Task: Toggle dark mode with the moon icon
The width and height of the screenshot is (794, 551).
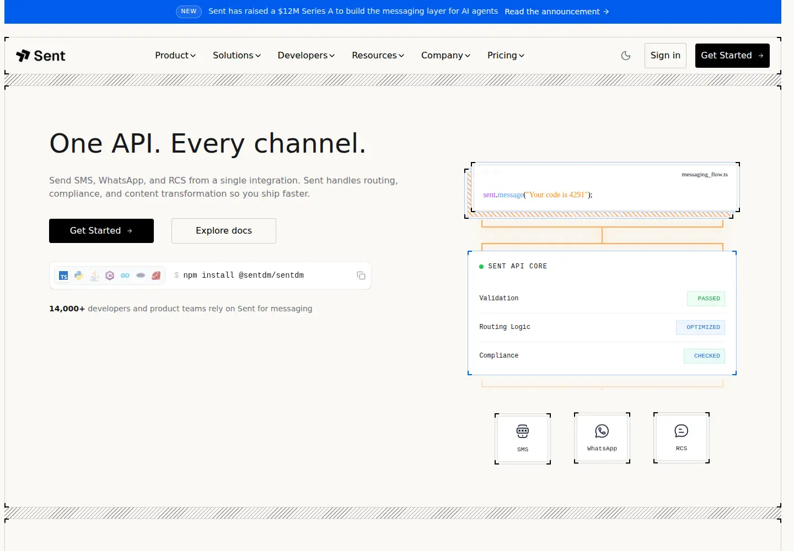Action: [626, 56]
